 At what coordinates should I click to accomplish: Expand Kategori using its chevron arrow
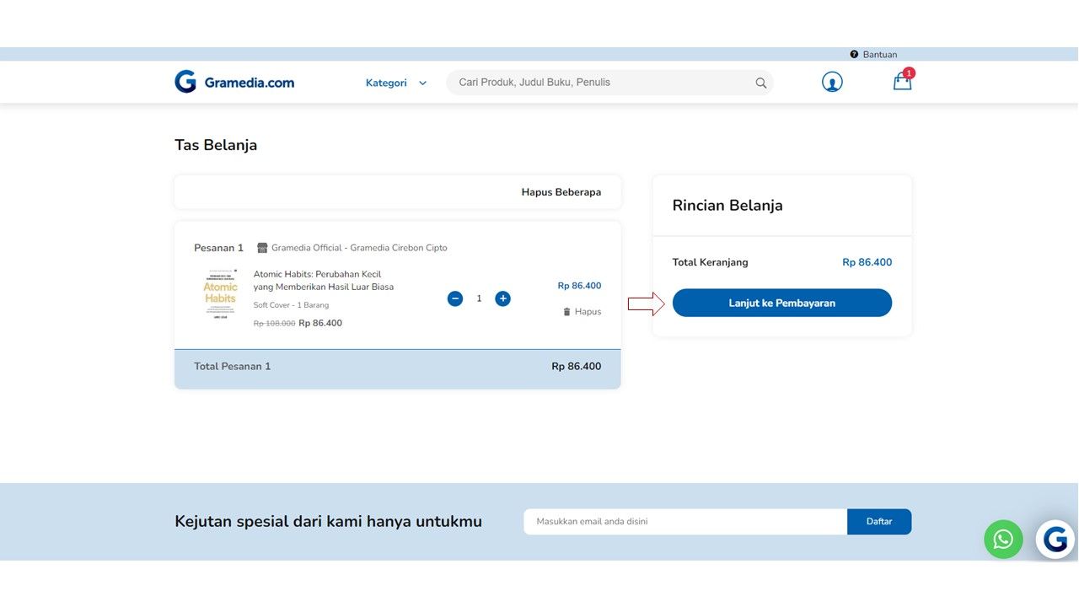pyautogui.click(x=422, y=83)
